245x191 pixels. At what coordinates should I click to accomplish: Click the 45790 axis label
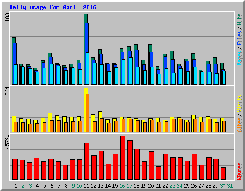7,141
